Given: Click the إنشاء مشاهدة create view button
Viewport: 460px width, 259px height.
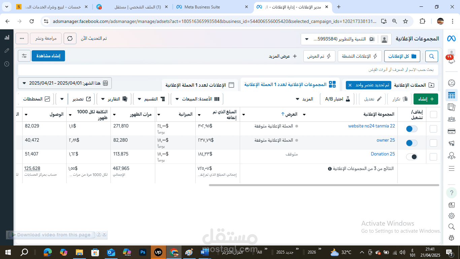Looking at the screenshot, I should click(x=48, y=56).
